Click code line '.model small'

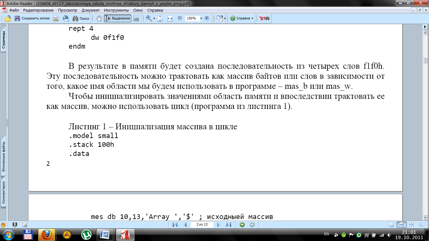(94, 136)
